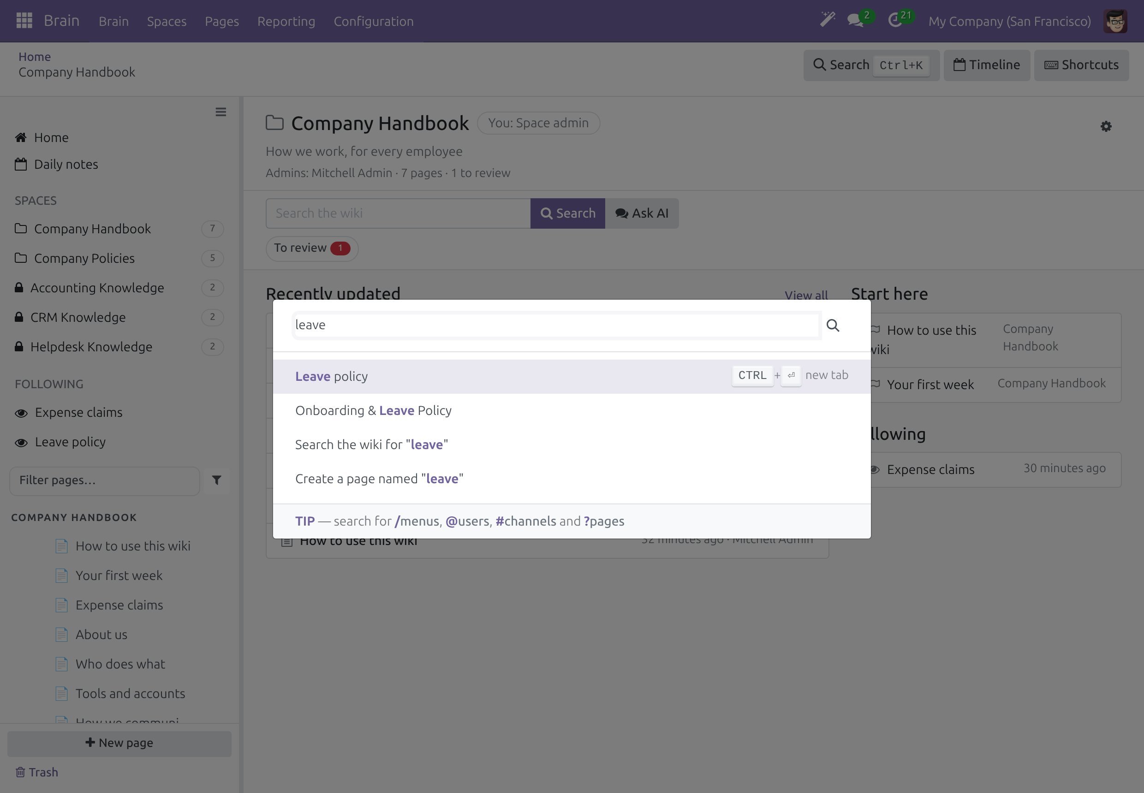Open CRM Knowledge space
The image size is (1144, 793).
(x=119, y=317)
